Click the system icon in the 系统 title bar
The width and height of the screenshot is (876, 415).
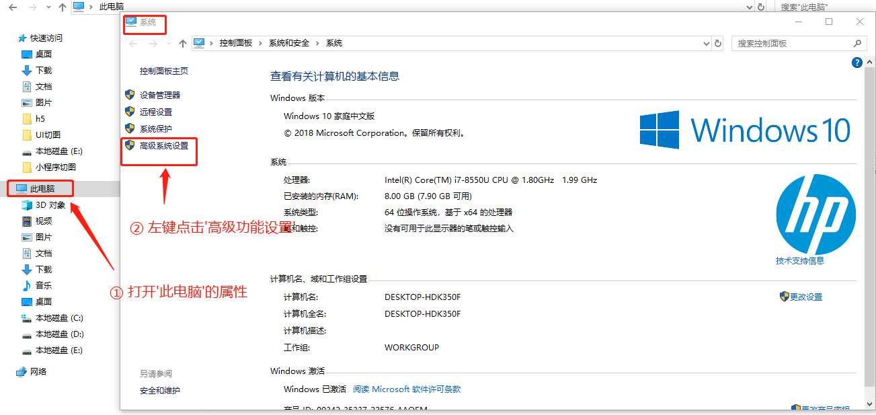click(x=131, y=22)
